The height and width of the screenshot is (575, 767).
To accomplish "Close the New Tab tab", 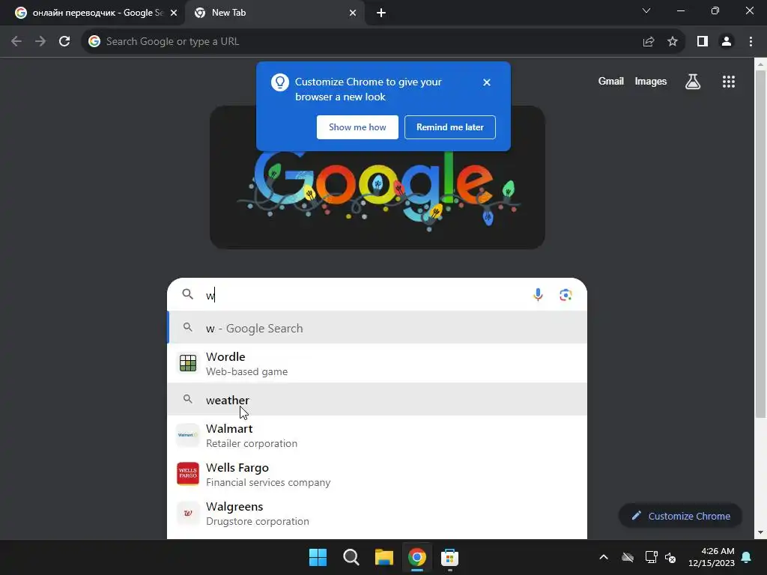I will click(353, 13).
